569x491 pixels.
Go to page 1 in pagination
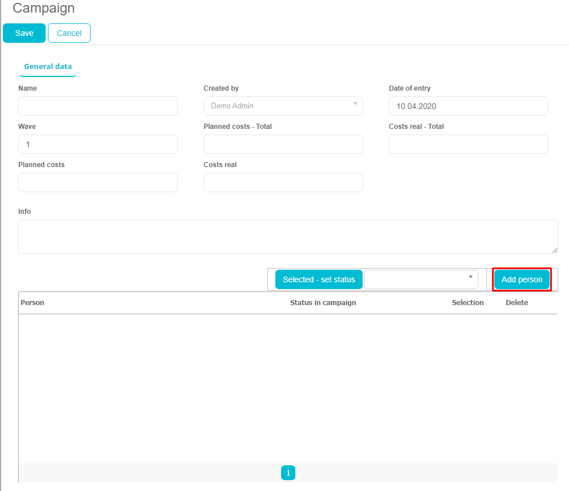point(288,473)
